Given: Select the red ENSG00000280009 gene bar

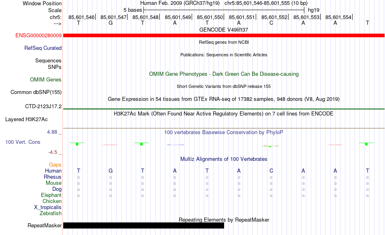Looking at the screenshot, I should tap(224, 36).
